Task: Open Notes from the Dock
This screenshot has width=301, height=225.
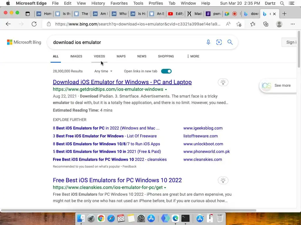Action: 131,218
